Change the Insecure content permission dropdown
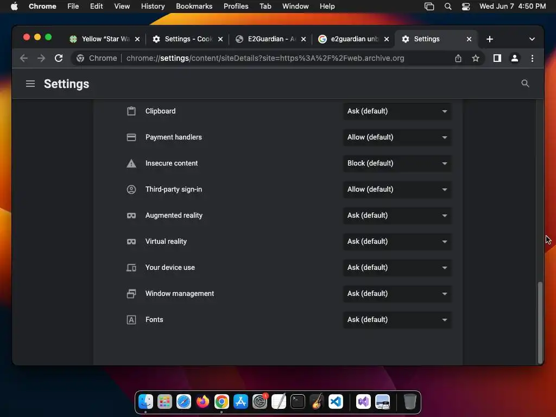The height and width of the screenshot is (417, 556). 397,163
